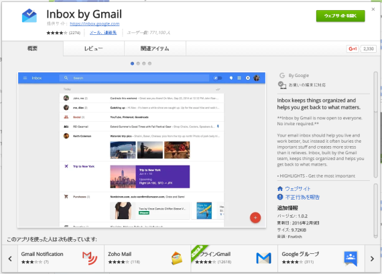Go to next related apps with right arrow
Image resolution: width=382 pixels, height=274 pixels.
[x=372, y=259]
